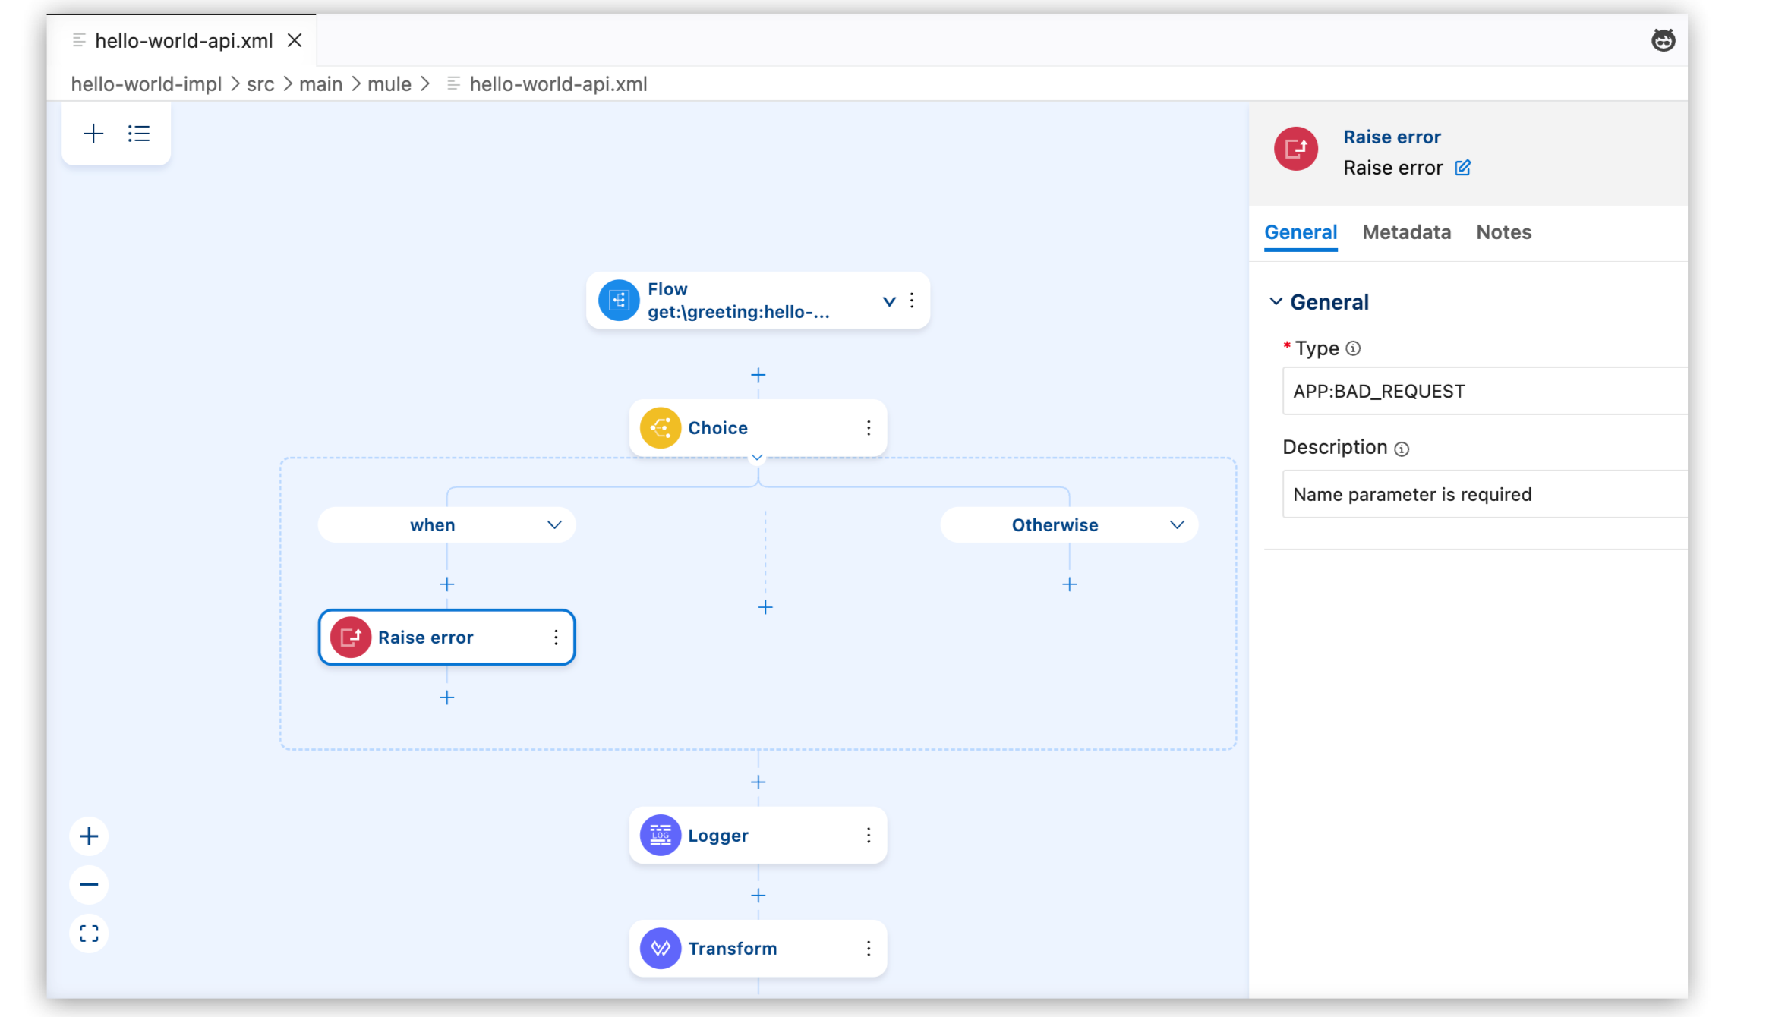Add component between Choice scope and Logger

pos(758,782)
